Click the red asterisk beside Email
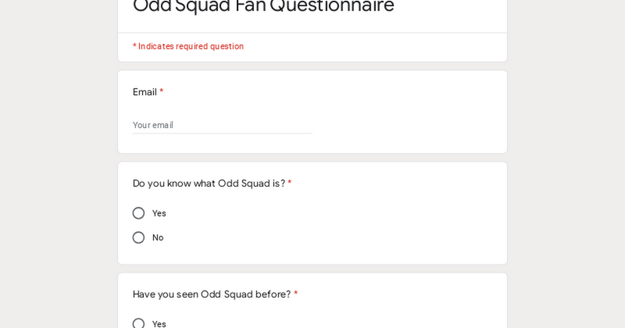Image resolution: width=625 pixels, height=328 pixels. (x=161, y=92)
